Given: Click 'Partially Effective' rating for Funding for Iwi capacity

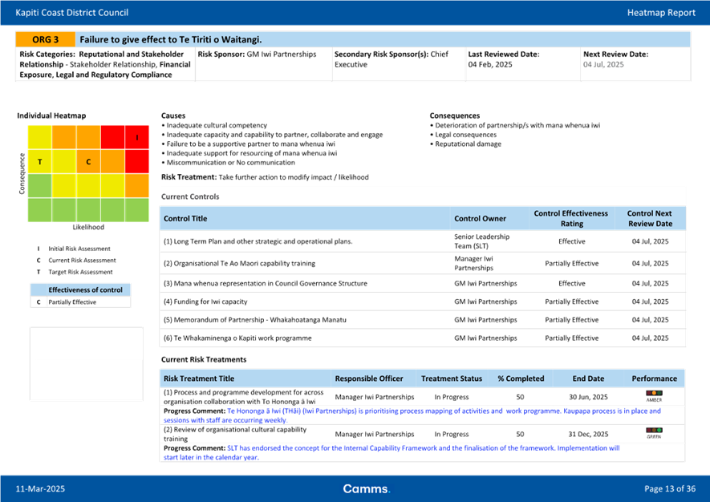Looking at the screenshot, I should tap(571, 302).
